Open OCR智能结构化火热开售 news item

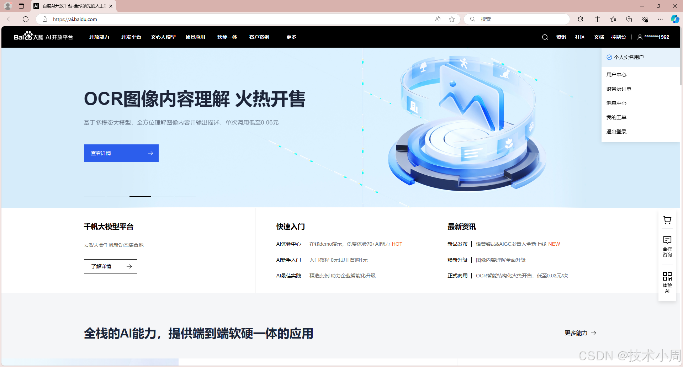(522, 276)
